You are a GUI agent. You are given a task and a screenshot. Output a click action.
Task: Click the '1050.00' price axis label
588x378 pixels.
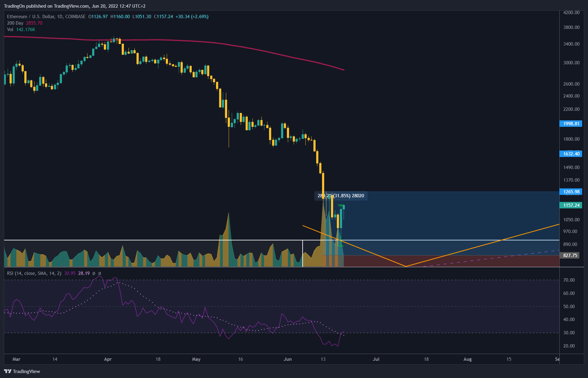(x=571, y=220)
